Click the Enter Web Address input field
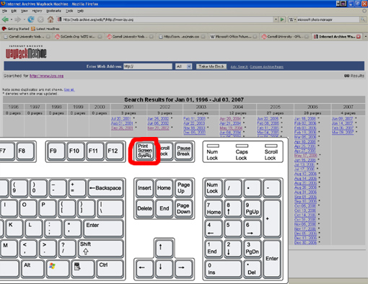Image resolution: width=368 pixels, height=284 pixels. 148,66
